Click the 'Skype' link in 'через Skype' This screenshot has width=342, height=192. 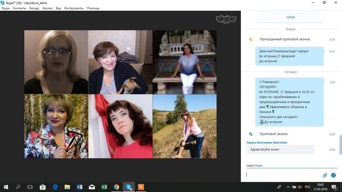click(259, 166)
